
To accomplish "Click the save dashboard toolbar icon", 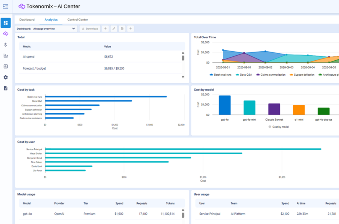I will (122, 28).
